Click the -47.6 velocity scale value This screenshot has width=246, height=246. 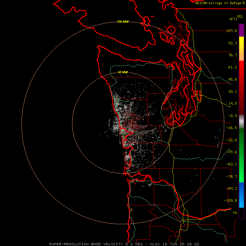pyautogui.click(x=232, y=152)
